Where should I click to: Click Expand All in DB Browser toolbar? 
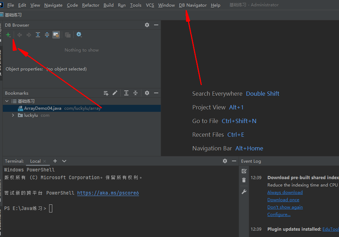click(x=38, y=35)
